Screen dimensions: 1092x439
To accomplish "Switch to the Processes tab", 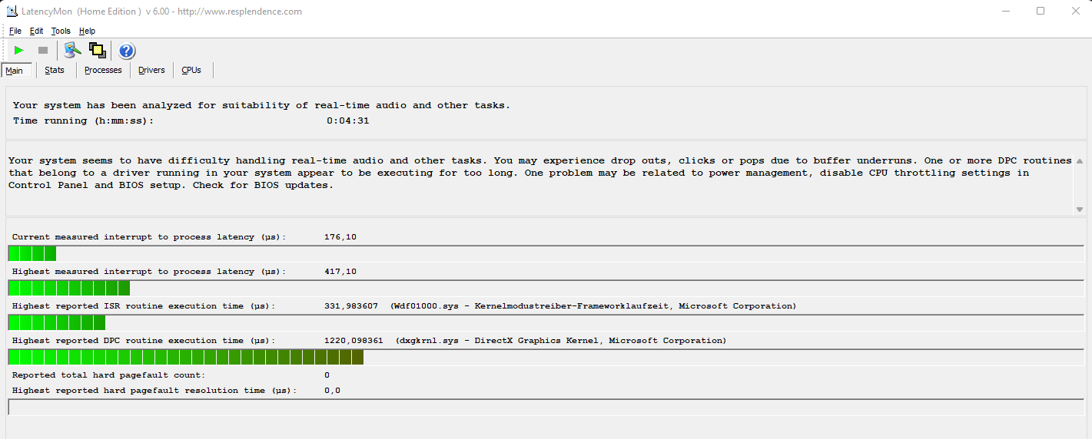I will pos(103,71).
